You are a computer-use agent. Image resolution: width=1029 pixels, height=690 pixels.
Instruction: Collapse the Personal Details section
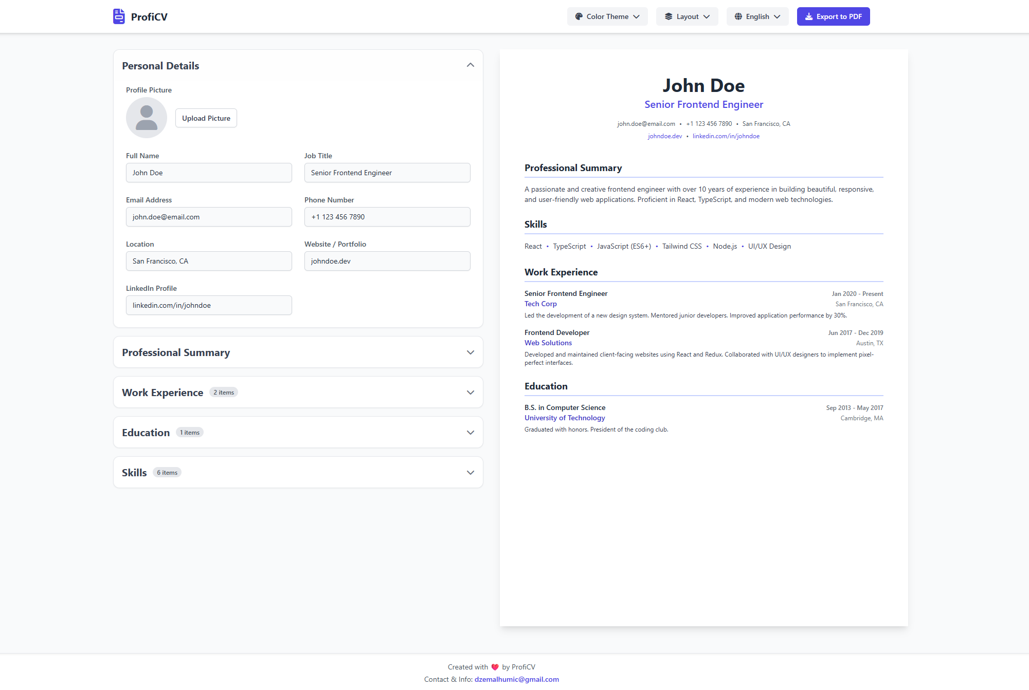[470, 65]
